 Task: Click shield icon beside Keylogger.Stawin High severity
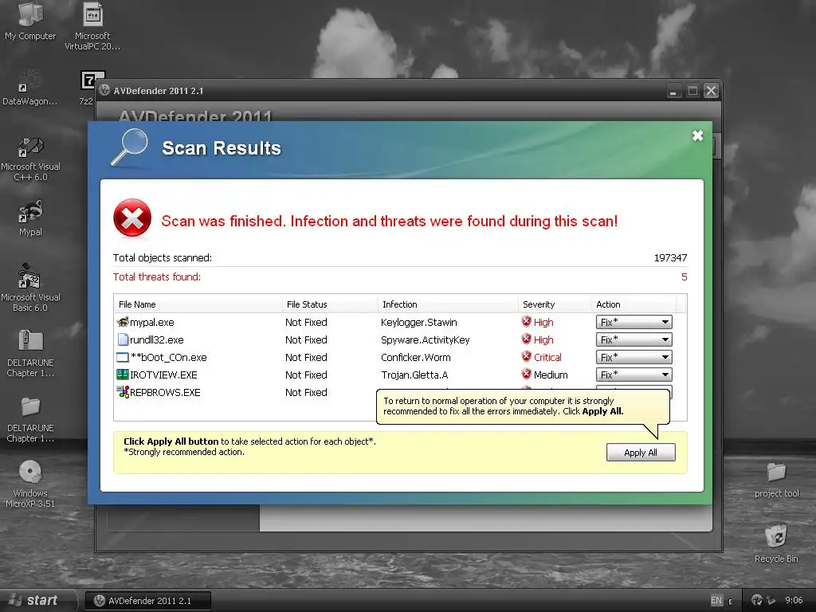[x=526, y=322]
